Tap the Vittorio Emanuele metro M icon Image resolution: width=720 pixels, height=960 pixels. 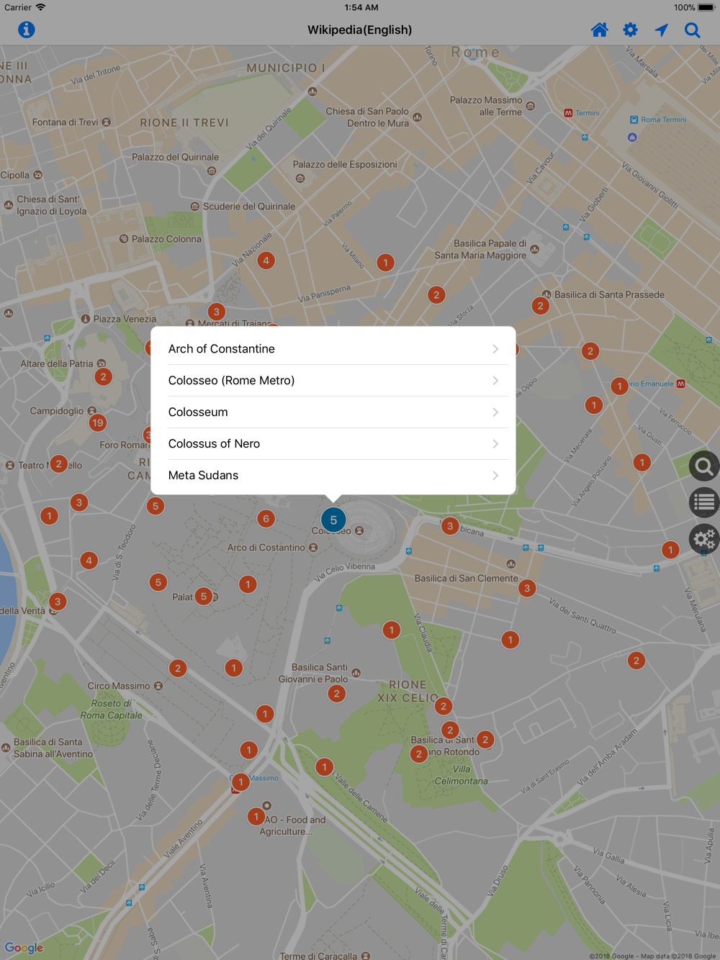(681, 384)
